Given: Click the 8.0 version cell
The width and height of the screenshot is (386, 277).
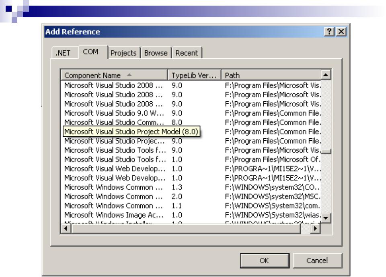Looking at the screenshot, I should pos(177,122).
